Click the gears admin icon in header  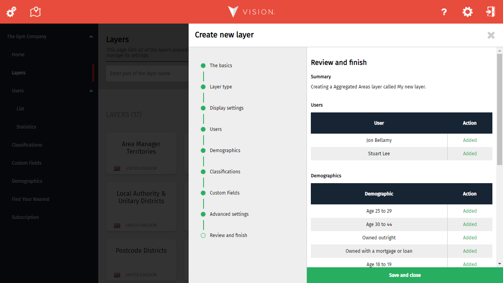(x=11, y=12)
